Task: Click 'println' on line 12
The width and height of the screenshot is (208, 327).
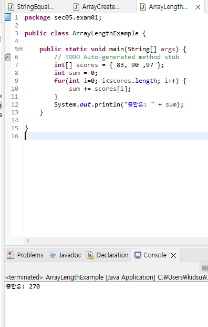Action: click(x=108, y=104)
